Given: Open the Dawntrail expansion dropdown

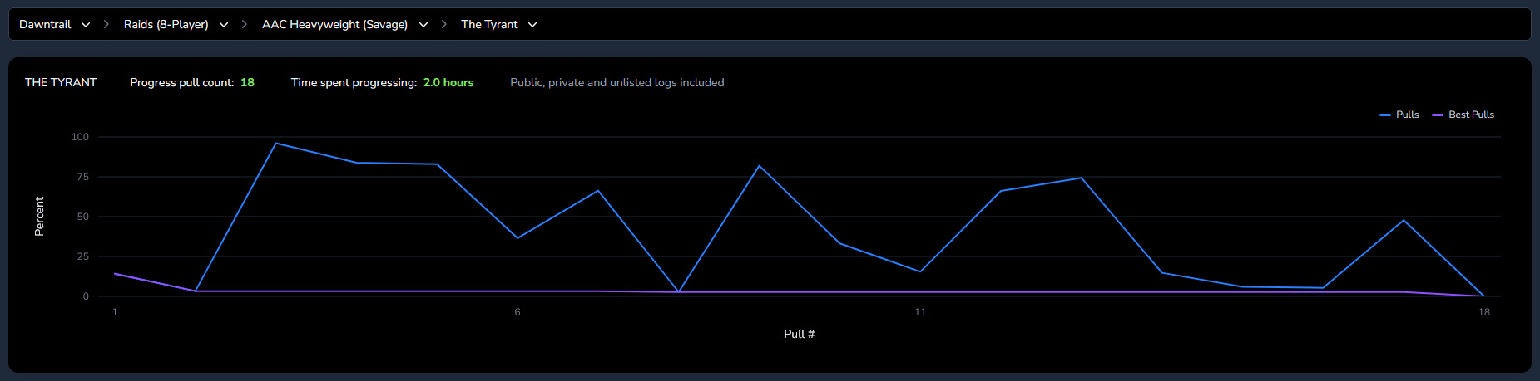Looking at the screenshot, I should pyautogui.click(x=54, y=25).
